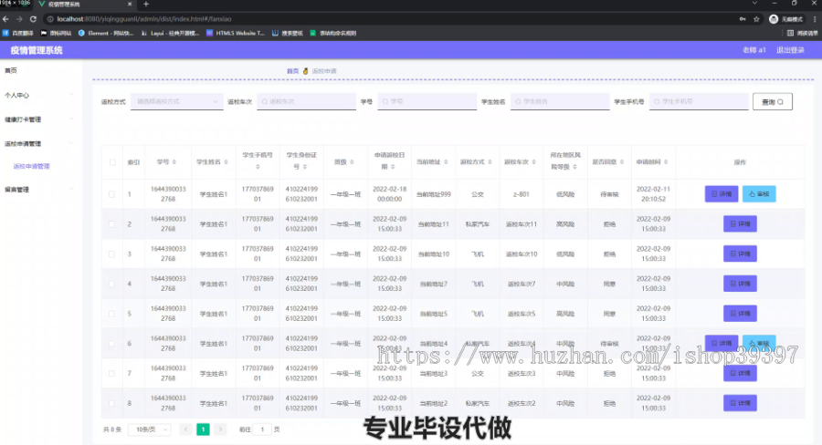The height and width of the screenshot is (445, 822).
Task: Bookmark this page with the star icon
Action: (x=756, y=19)
